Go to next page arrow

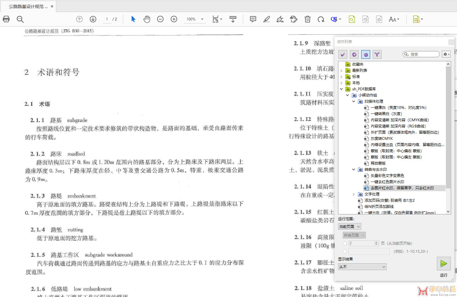93,19
